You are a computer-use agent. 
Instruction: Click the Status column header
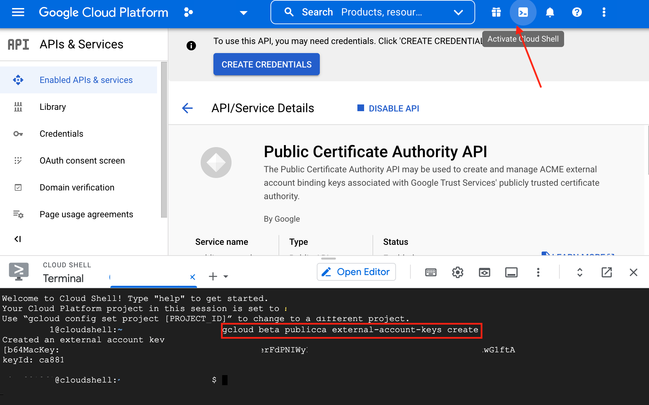396,242
